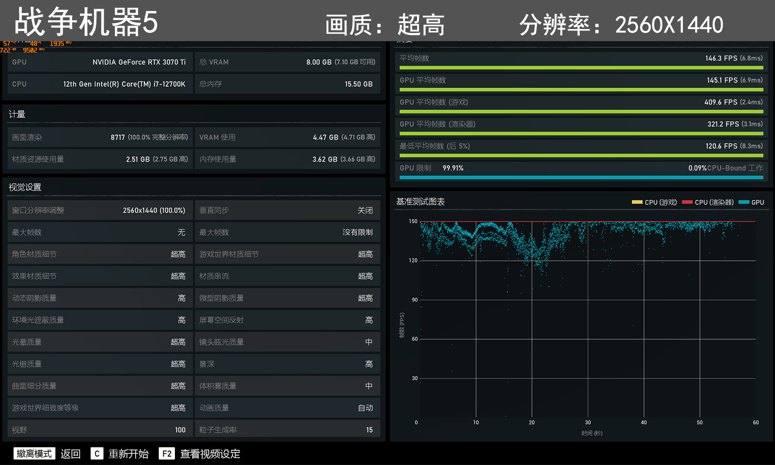775x465 pixels.
Task: Click the C key icon for restart
Action: click(x=97, y=454)
